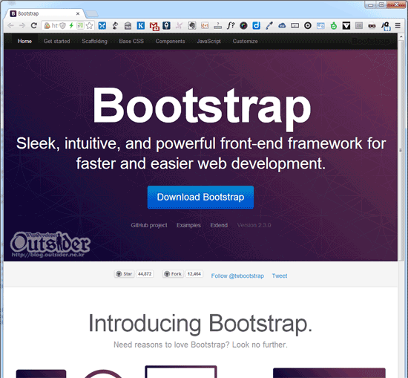The width and height of the screenshot is (408, 378).
Task: Click the green lightning bolt icon in address bar
Action: [x=71, y=25]
